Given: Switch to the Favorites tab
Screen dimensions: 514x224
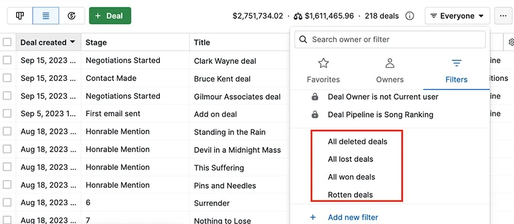Looking at the screenshot, I should 323,71.
